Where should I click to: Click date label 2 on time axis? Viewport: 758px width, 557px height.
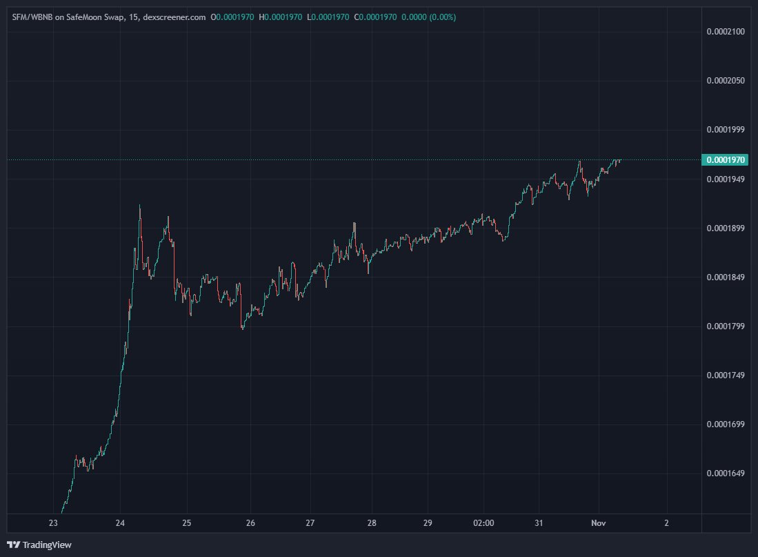667,522
